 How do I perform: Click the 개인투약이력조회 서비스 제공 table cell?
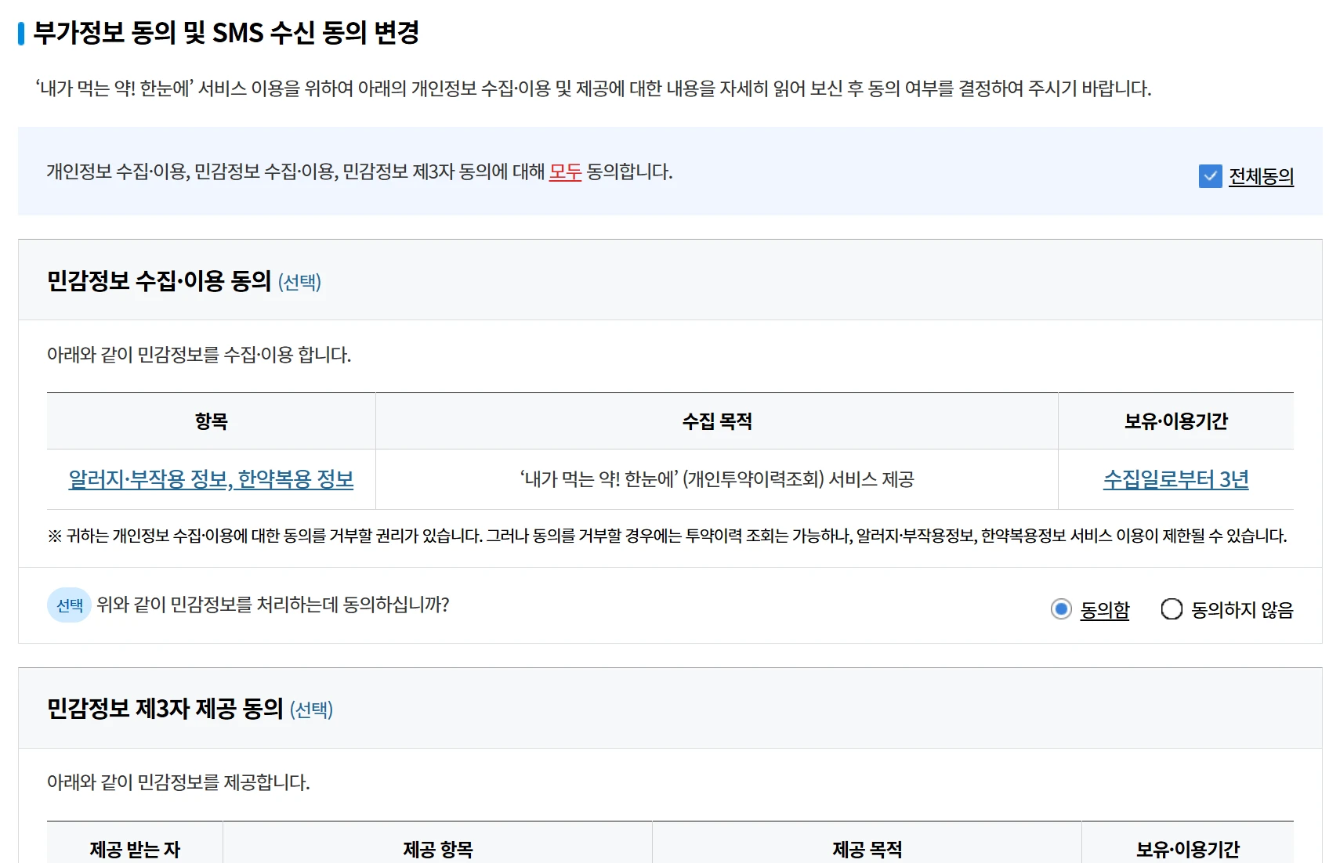[716, 479]
